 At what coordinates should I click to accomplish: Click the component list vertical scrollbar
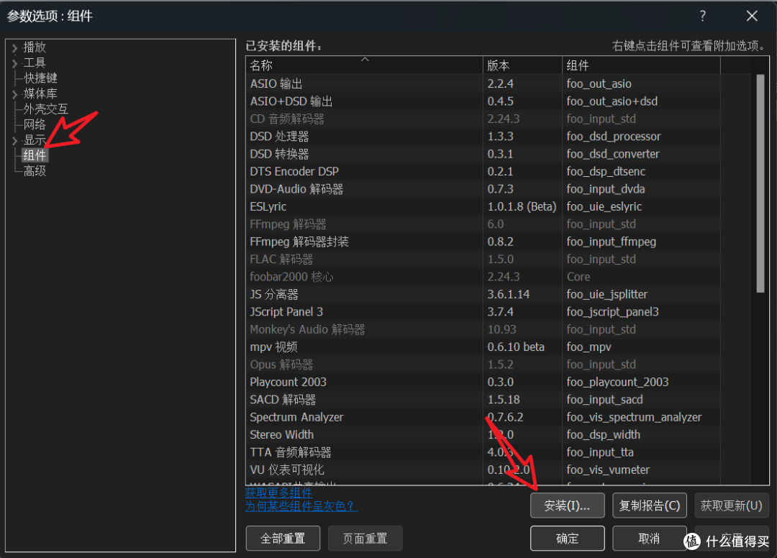pos(760,183)
